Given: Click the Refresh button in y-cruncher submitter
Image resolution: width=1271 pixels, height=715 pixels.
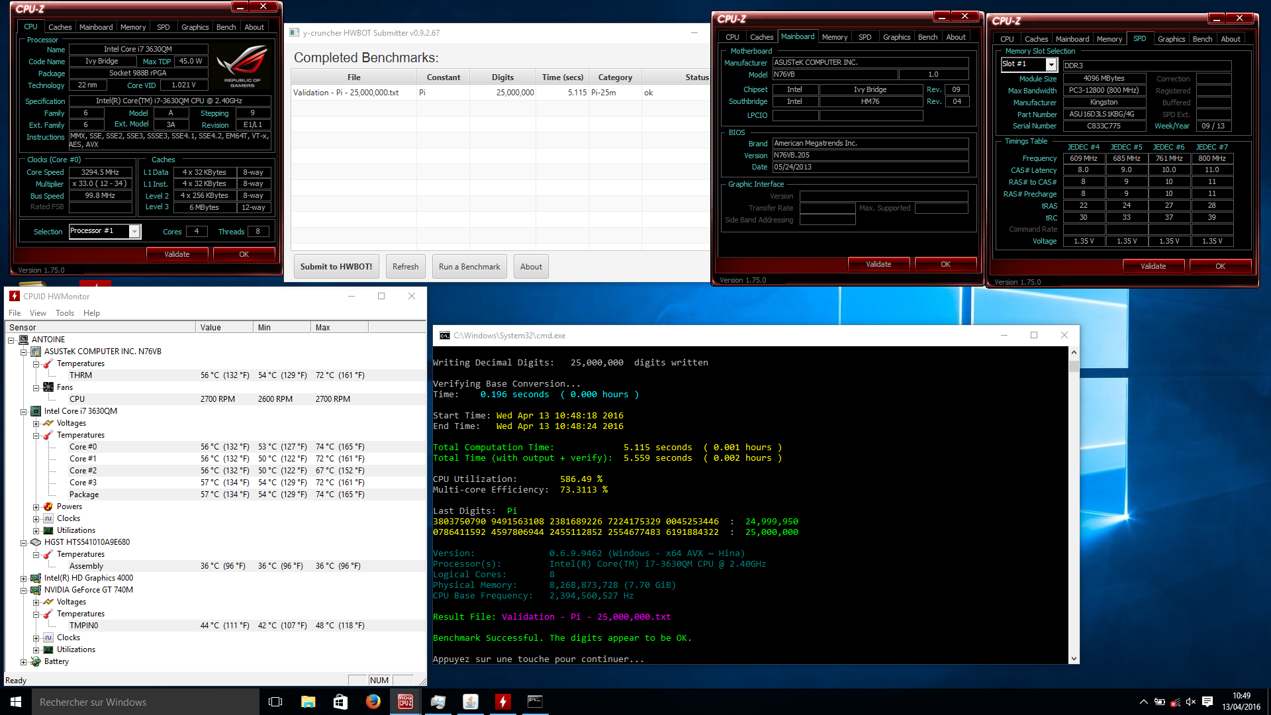Looking at the screenshot, I should click(x=405, y=267).
